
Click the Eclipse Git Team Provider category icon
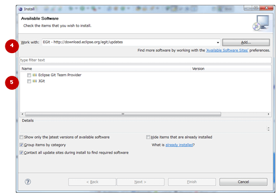click(x=35, y=75)
